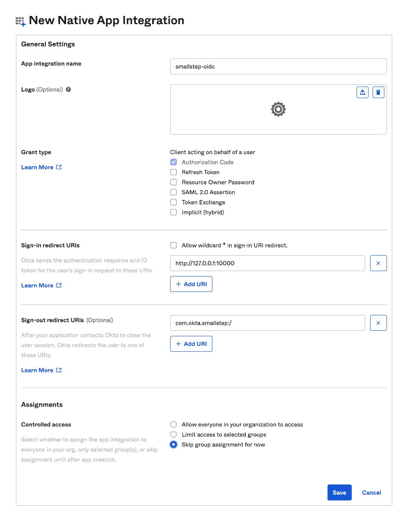Add URI under Sign-in redirect URIs
Viewport: 409px width, 518px height.
191,284
